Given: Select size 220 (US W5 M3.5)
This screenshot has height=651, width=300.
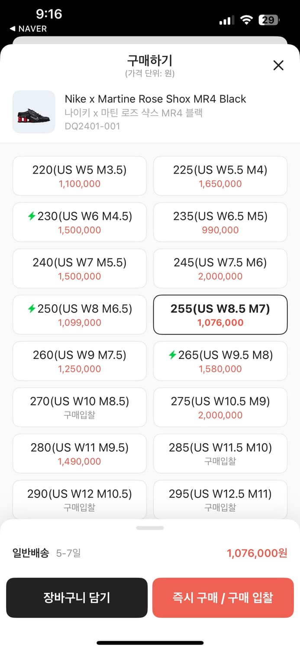Looking at the screenshot, I should pyautogui.click(x=79, y=176).
